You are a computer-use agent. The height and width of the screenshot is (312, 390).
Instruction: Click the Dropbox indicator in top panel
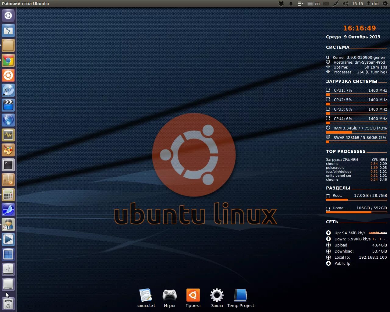pyautogui.click(x=282, y=4)
